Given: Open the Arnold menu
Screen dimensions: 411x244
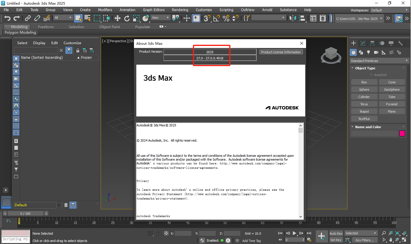Looking at the screenshot, I should (x=267, y=10).
